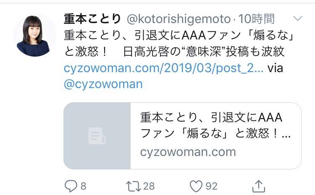
Task: Click cyzowoman.com domain in link card
Action: pyautogui.click(x=188, y=152)
